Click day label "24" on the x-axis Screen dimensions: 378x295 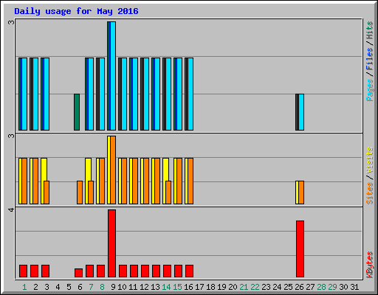point(277,287)
